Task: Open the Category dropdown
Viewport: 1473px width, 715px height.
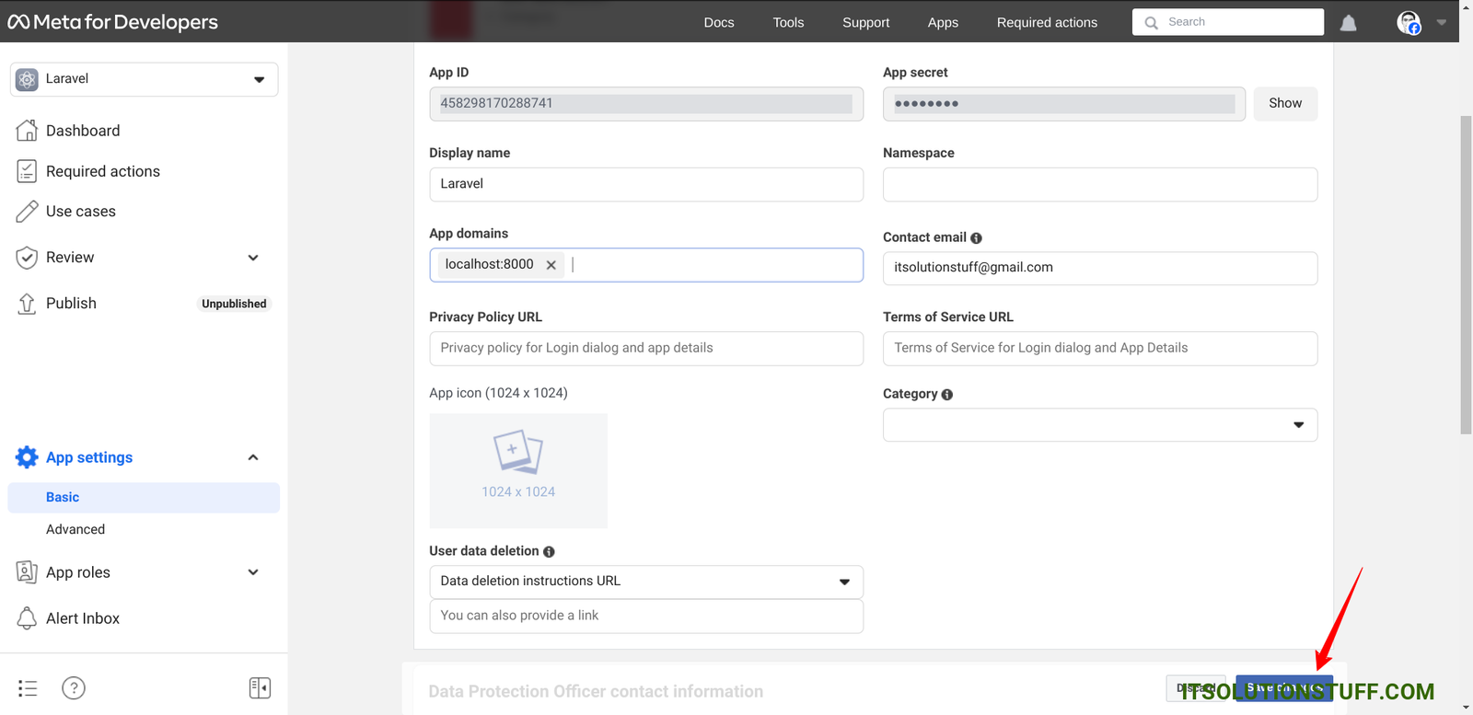Action: click(1099, 425)
